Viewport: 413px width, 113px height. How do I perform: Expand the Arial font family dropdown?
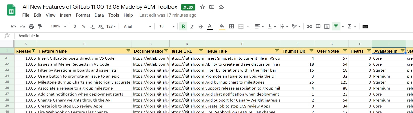pyautogui.click(x=138, y=26)
